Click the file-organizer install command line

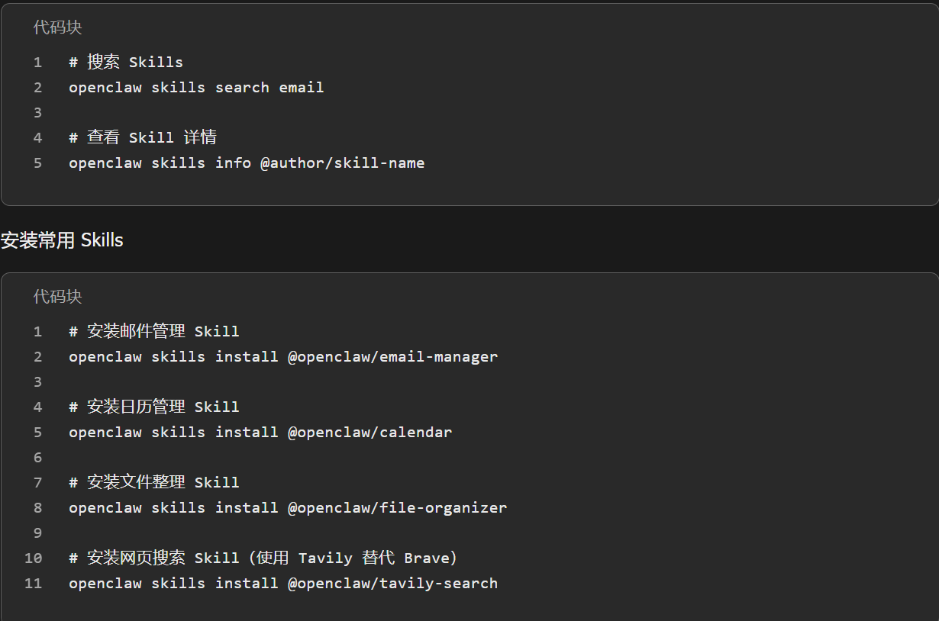(288, 508)
